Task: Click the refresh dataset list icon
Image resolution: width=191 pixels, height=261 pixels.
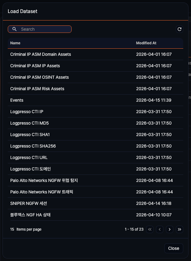Action: click(179, 29)
